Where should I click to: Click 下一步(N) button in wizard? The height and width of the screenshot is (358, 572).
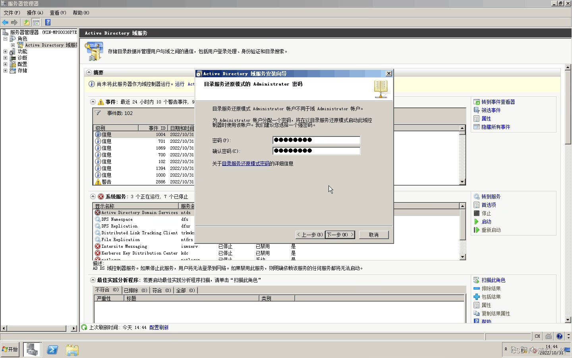pos(340,235)
